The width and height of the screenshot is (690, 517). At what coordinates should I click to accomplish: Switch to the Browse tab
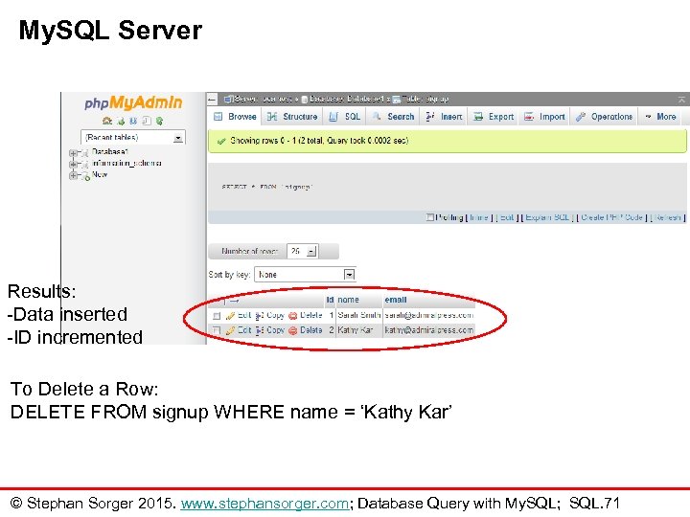pyautogui.click(x=235, y=117)
